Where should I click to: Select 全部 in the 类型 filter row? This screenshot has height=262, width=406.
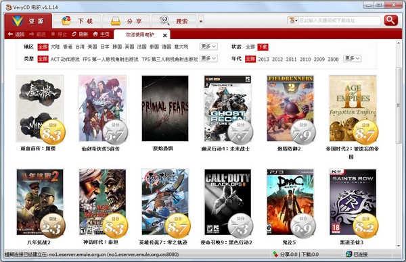pos(43,59)
